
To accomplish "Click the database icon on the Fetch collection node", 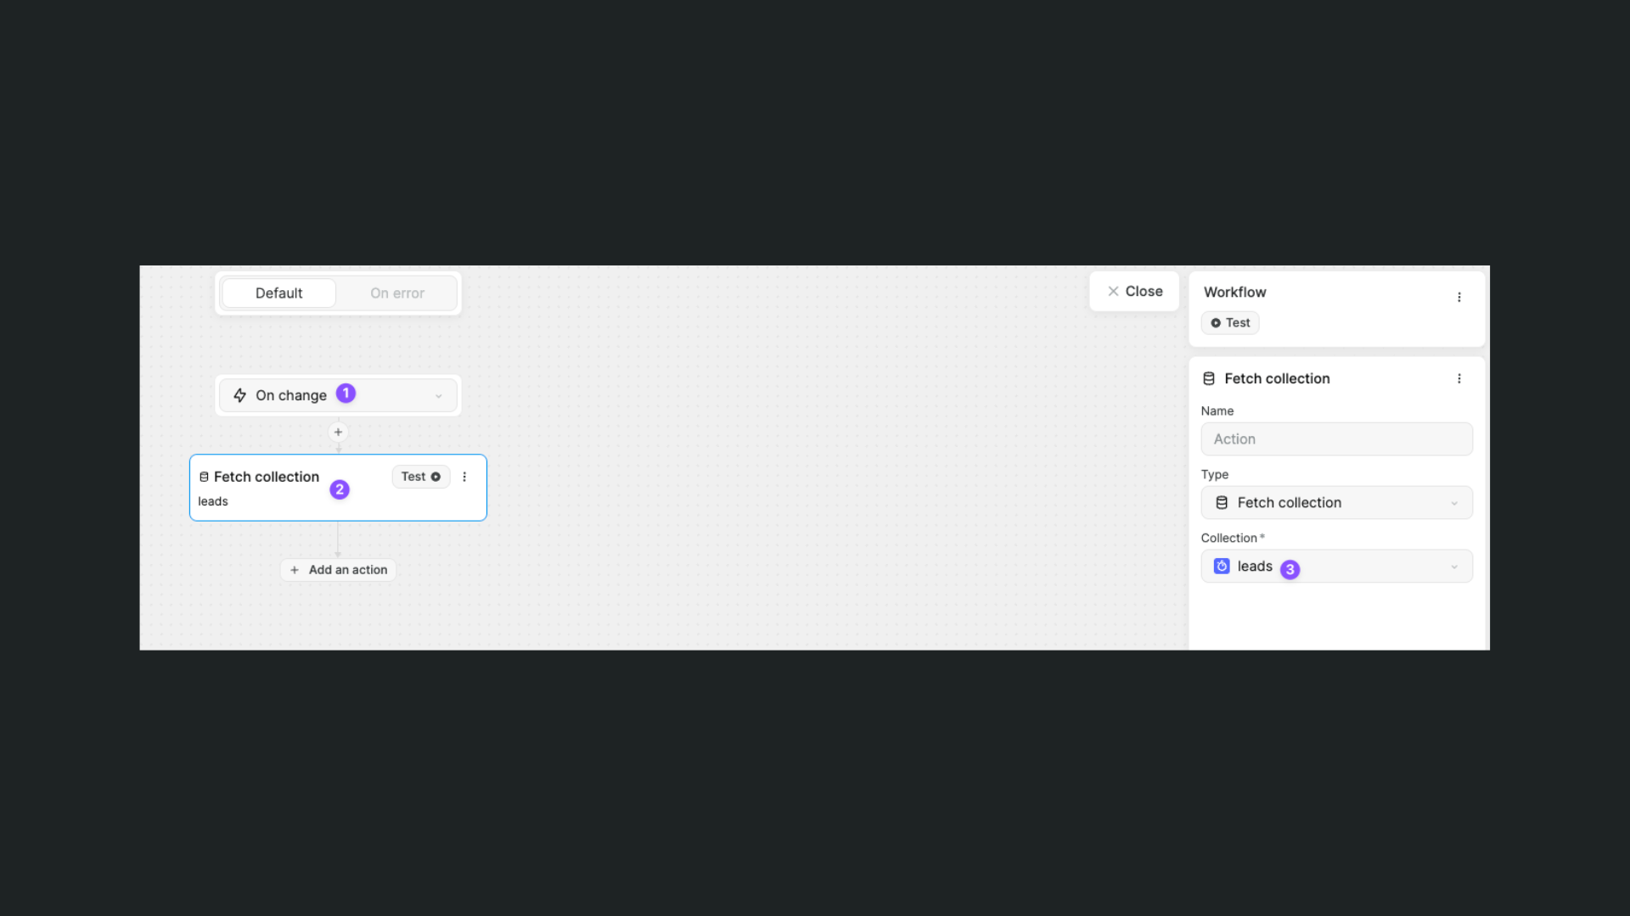I will pos(204,477).
